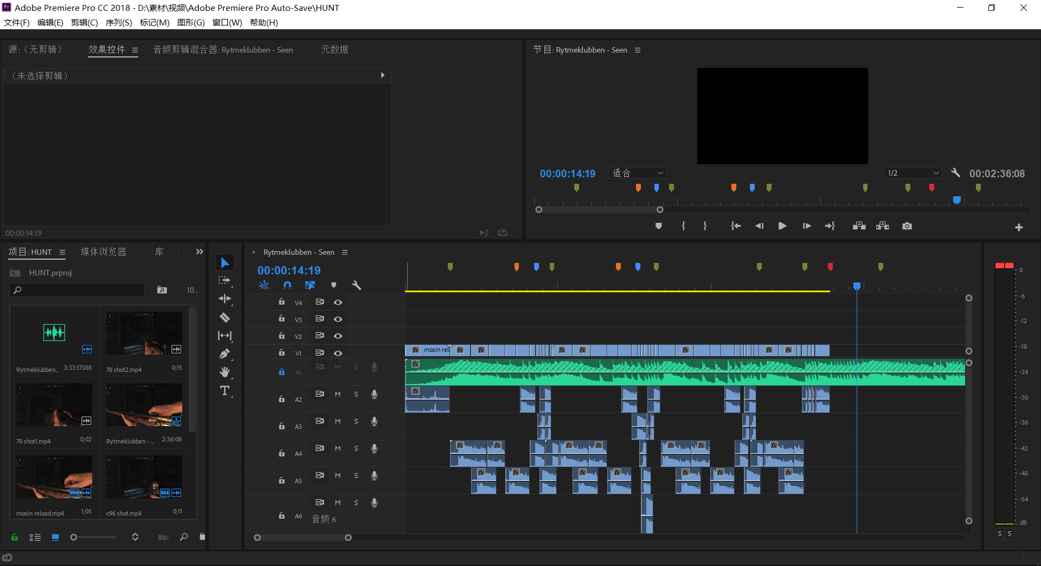1041x566 pixels.
Task: Switch to 库 tab
Action: 159,252
